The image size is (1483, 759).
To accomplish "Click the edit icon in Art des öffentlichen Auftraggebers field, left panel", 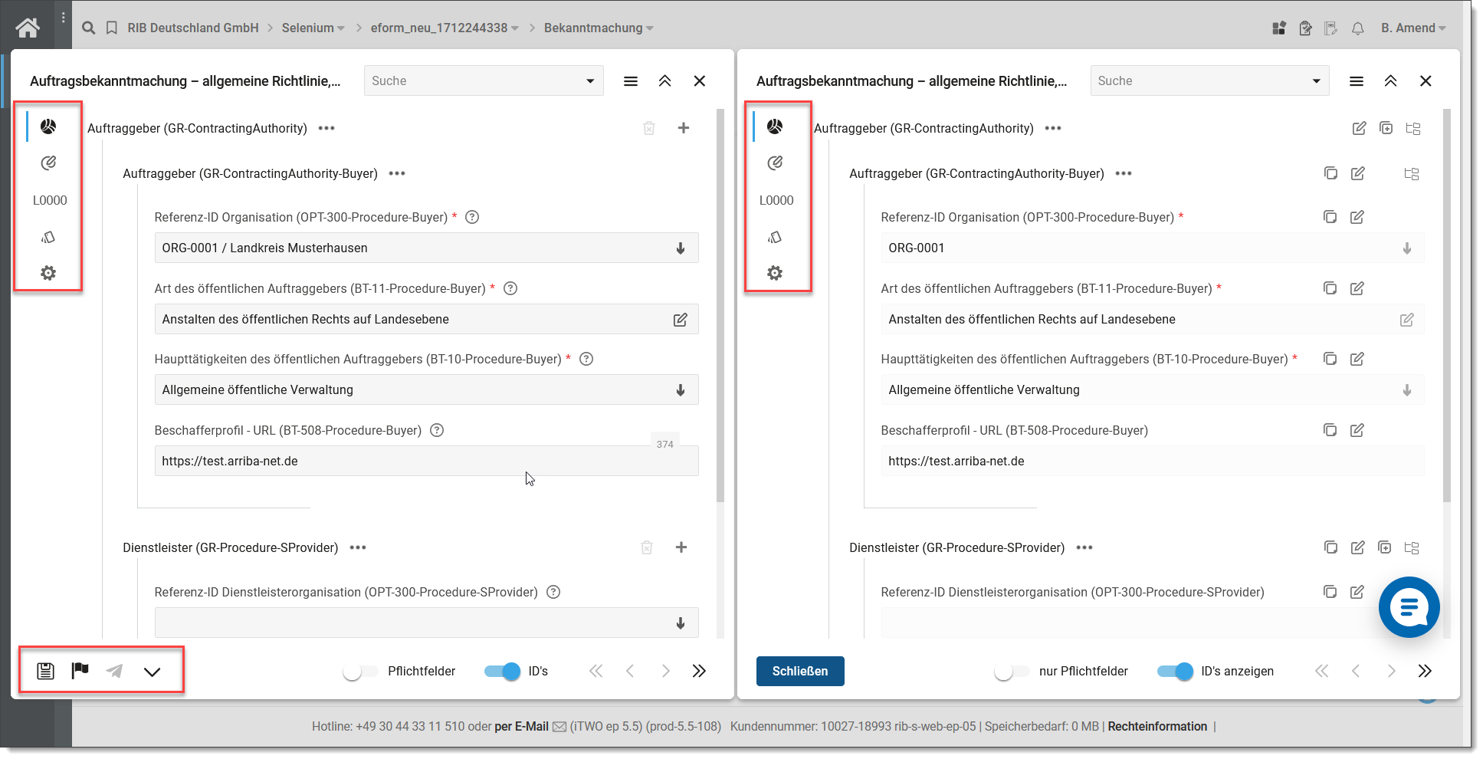I will (x=680, y=320).
